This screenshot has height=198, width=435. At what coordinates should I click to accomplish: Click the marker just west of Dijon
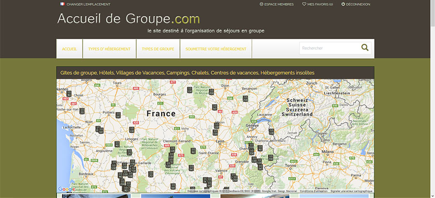click(211, 92)
